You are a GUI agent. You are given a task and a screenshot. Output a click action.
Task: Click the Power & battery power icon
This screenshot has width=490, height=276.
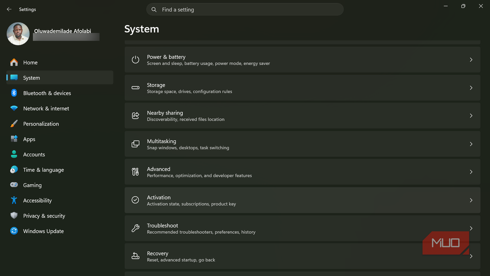tap(135, 60)
